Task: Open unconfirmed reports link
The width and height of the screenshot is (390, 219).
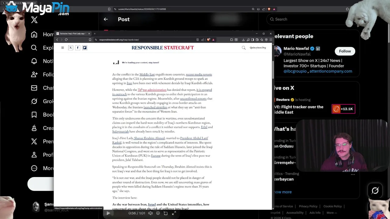Action: [x=193, y=99]
